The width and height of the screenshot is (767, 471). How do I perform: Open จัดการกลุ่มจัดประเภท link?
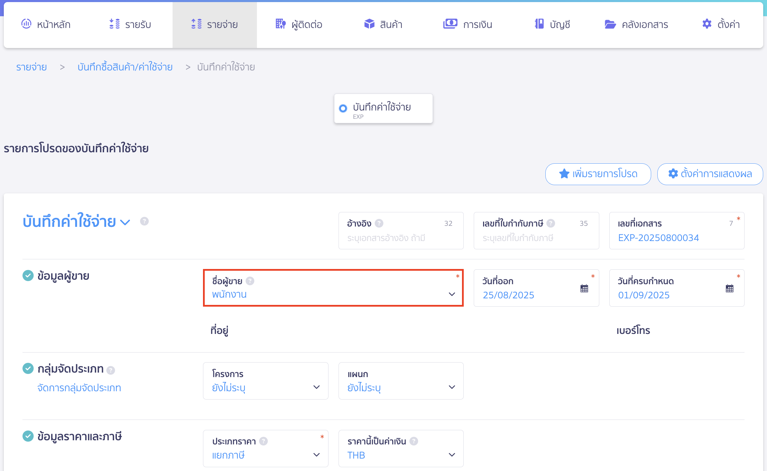pos(79,388)
